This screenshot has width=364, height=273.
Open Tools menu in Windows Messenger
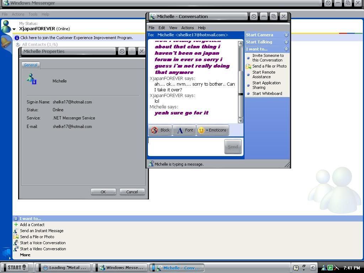(33, 14)
